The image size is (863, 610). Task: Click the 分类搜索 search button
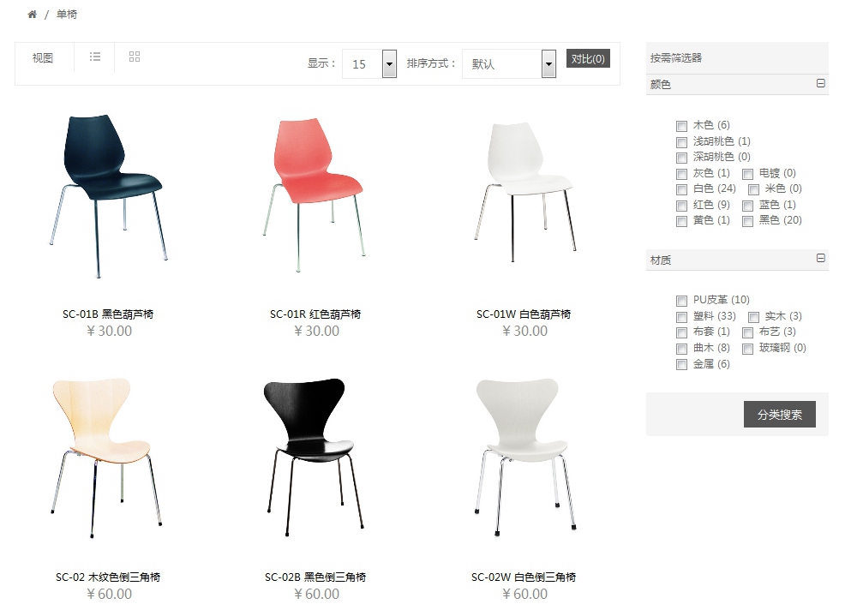pos(779,414)
